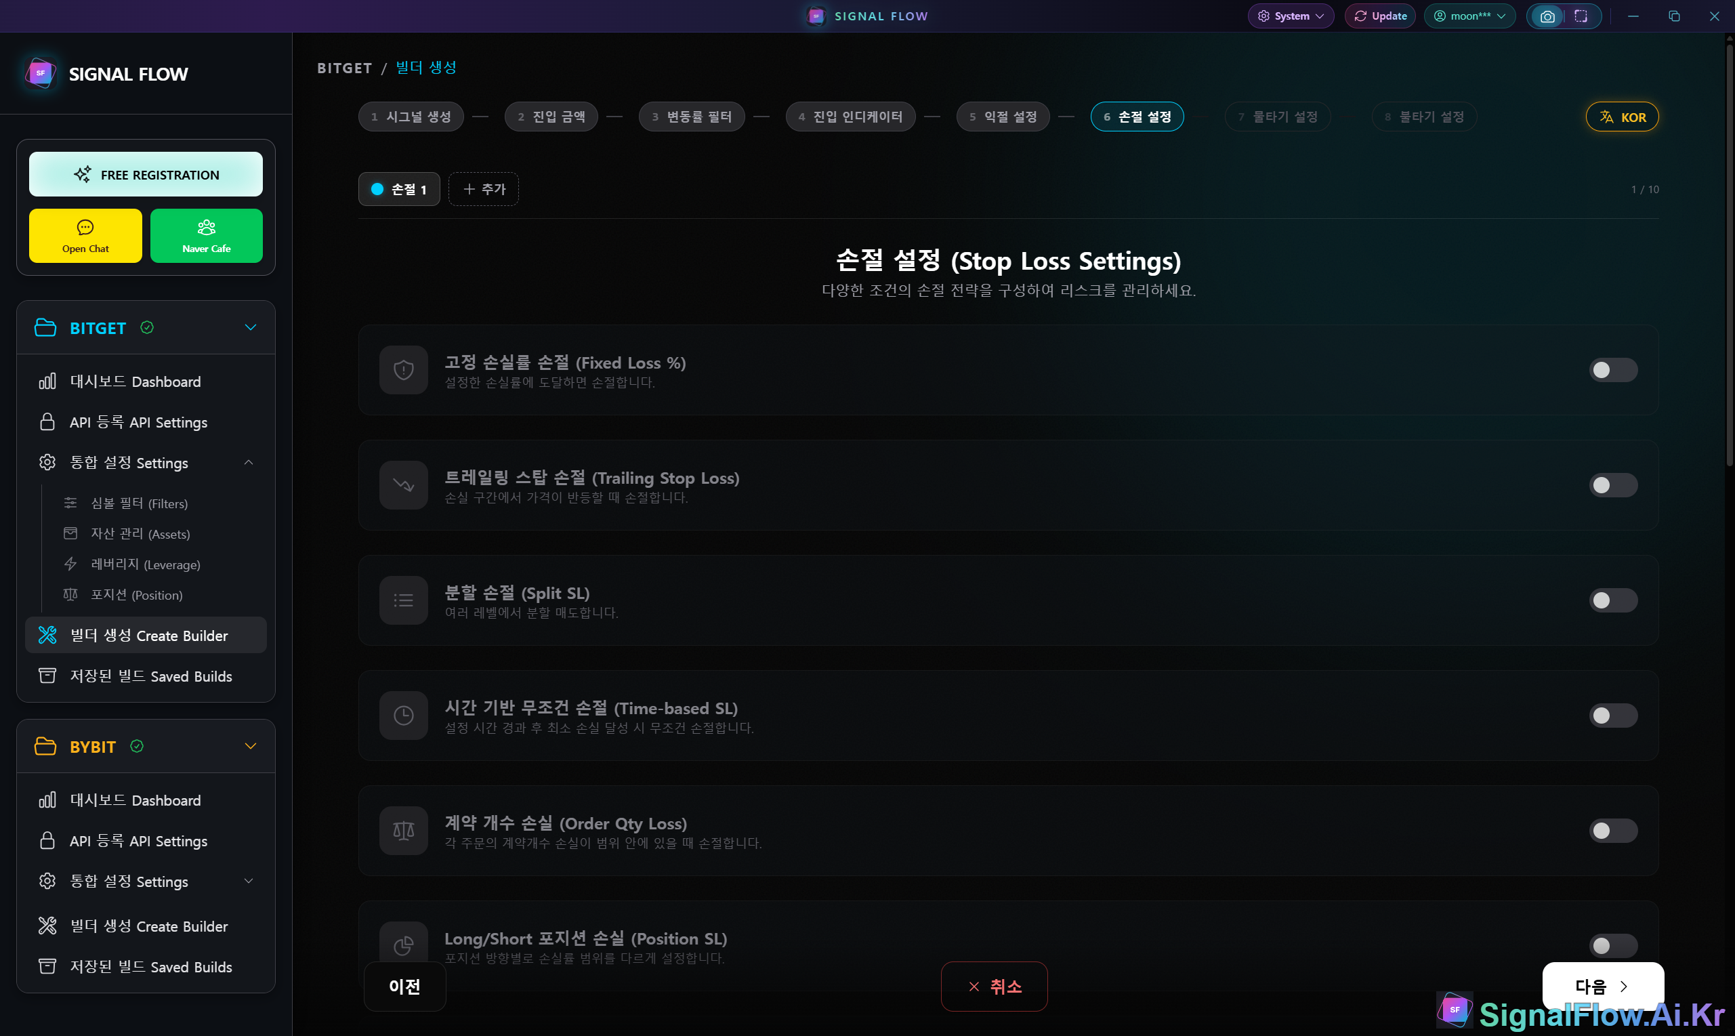The image size is (1735, 1036).
Task: Click the KOR language switch button
Action: 1621,117
